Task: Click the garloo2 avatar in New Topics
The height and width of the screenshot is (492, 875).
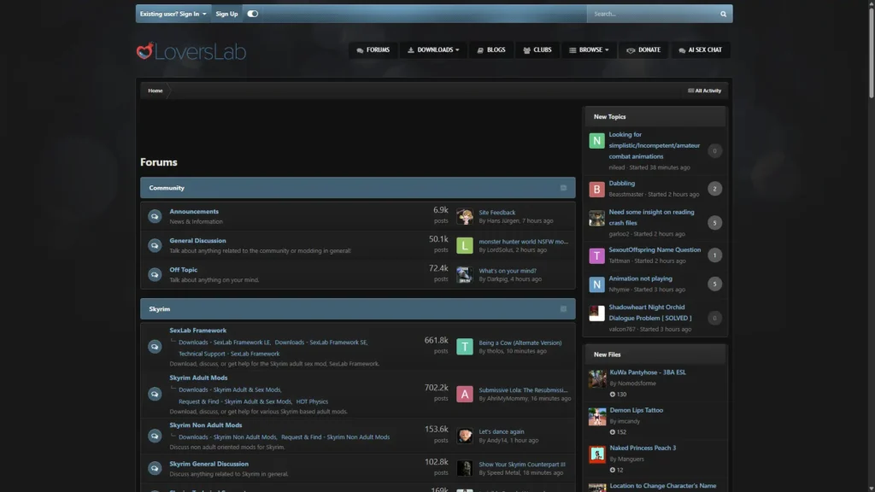Action: [596, 218]
